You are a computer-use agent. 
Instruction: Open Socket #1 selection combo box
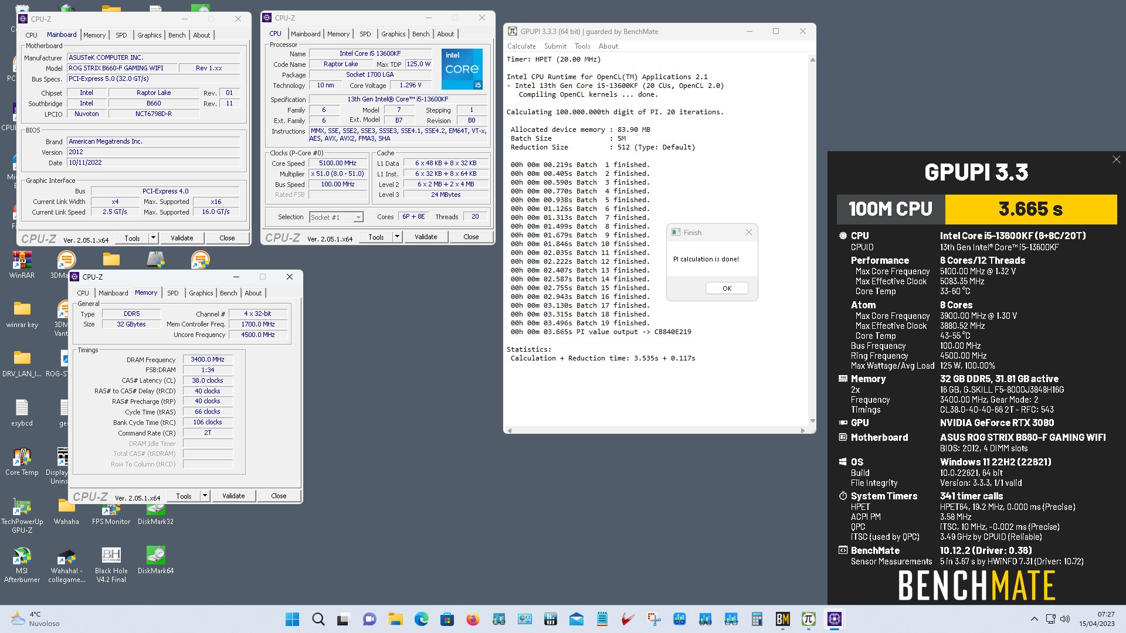(336, 217)
